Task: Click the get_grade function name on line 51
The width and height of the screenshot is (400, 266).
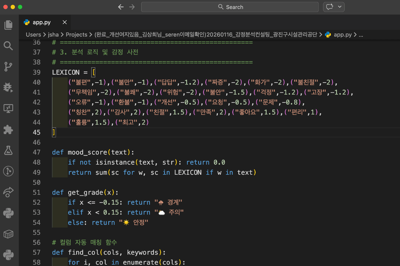Action: tap(85, 193)
